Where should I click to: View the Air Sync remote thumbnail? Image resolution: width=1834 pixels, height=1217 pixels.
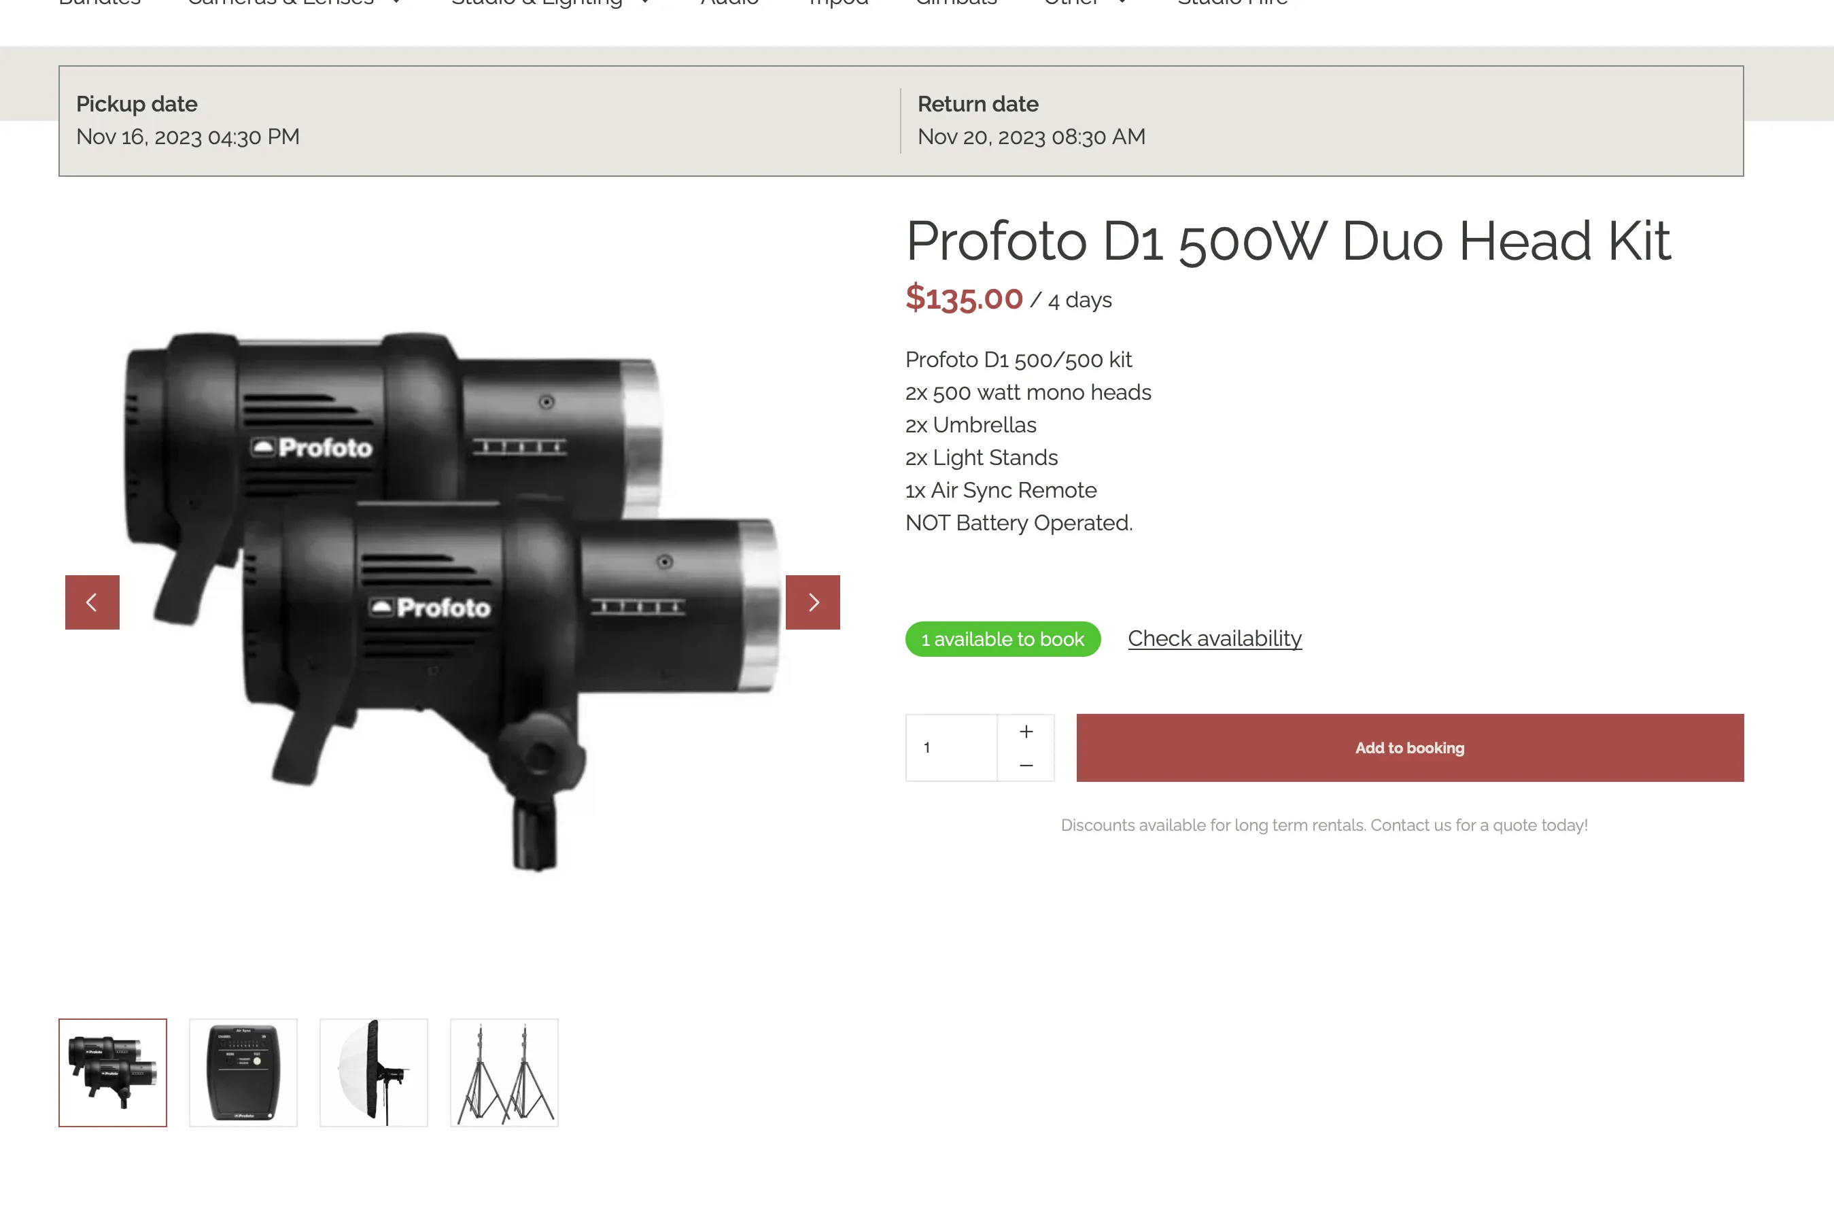243,1073
